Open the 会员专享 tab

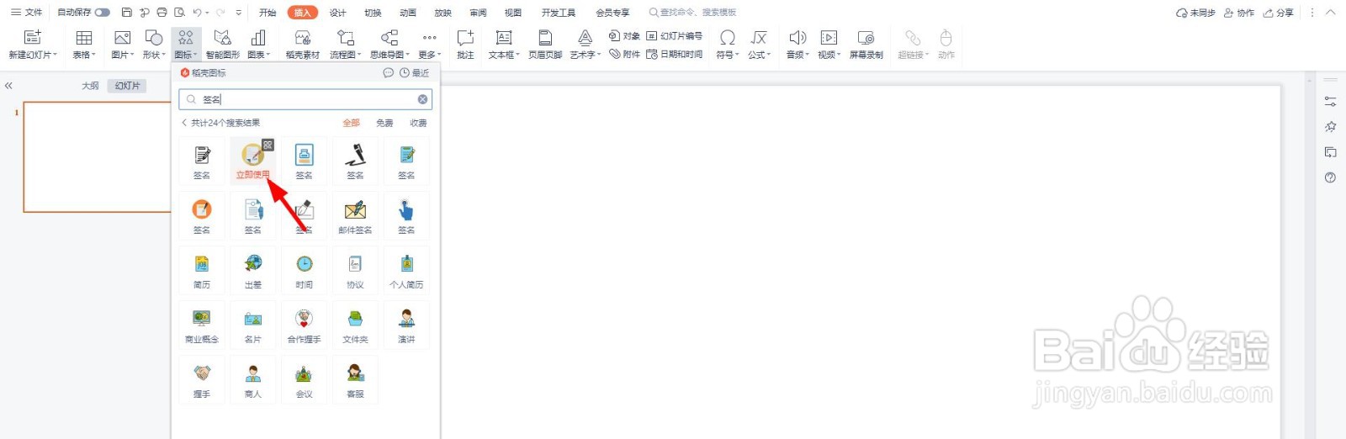point(612,13)
